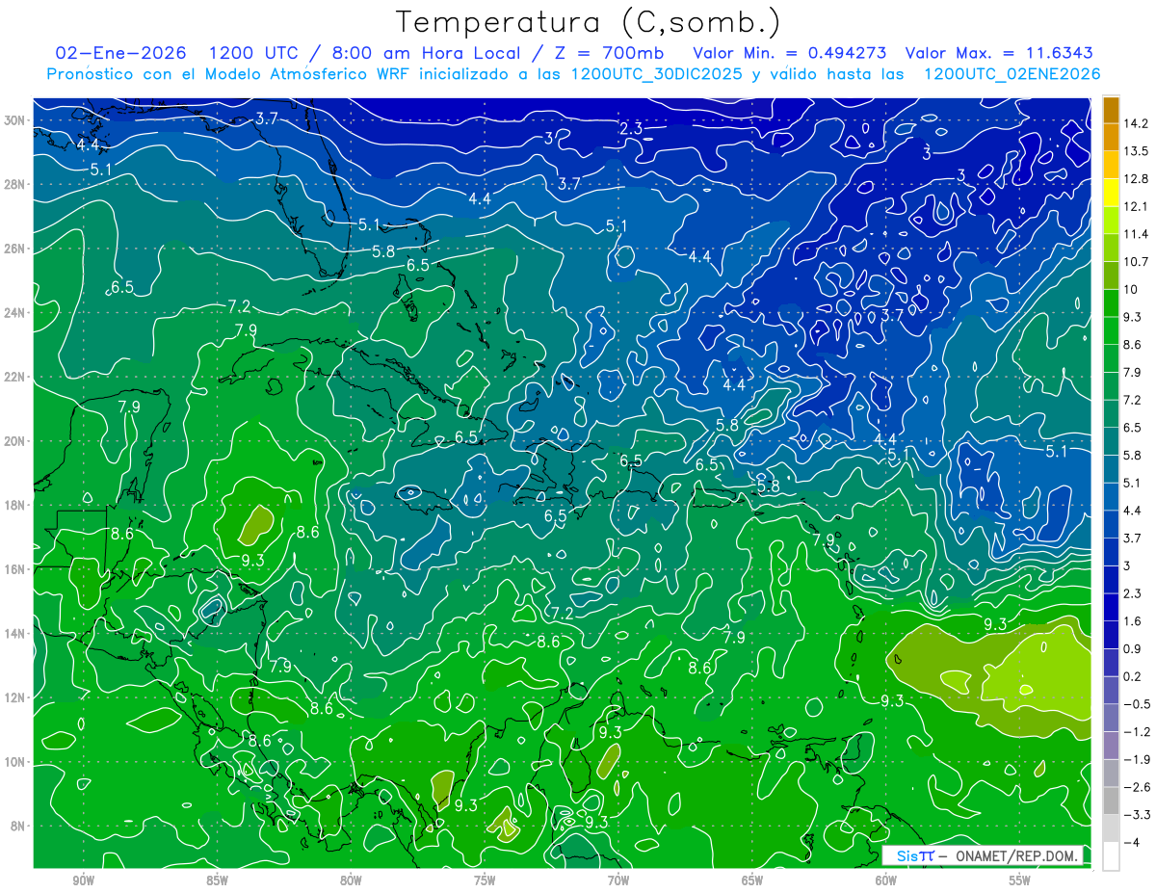Screen dimensions: 1156x893
Task: Click the longitude axis label "75W"
Action: tap(485, 880)
